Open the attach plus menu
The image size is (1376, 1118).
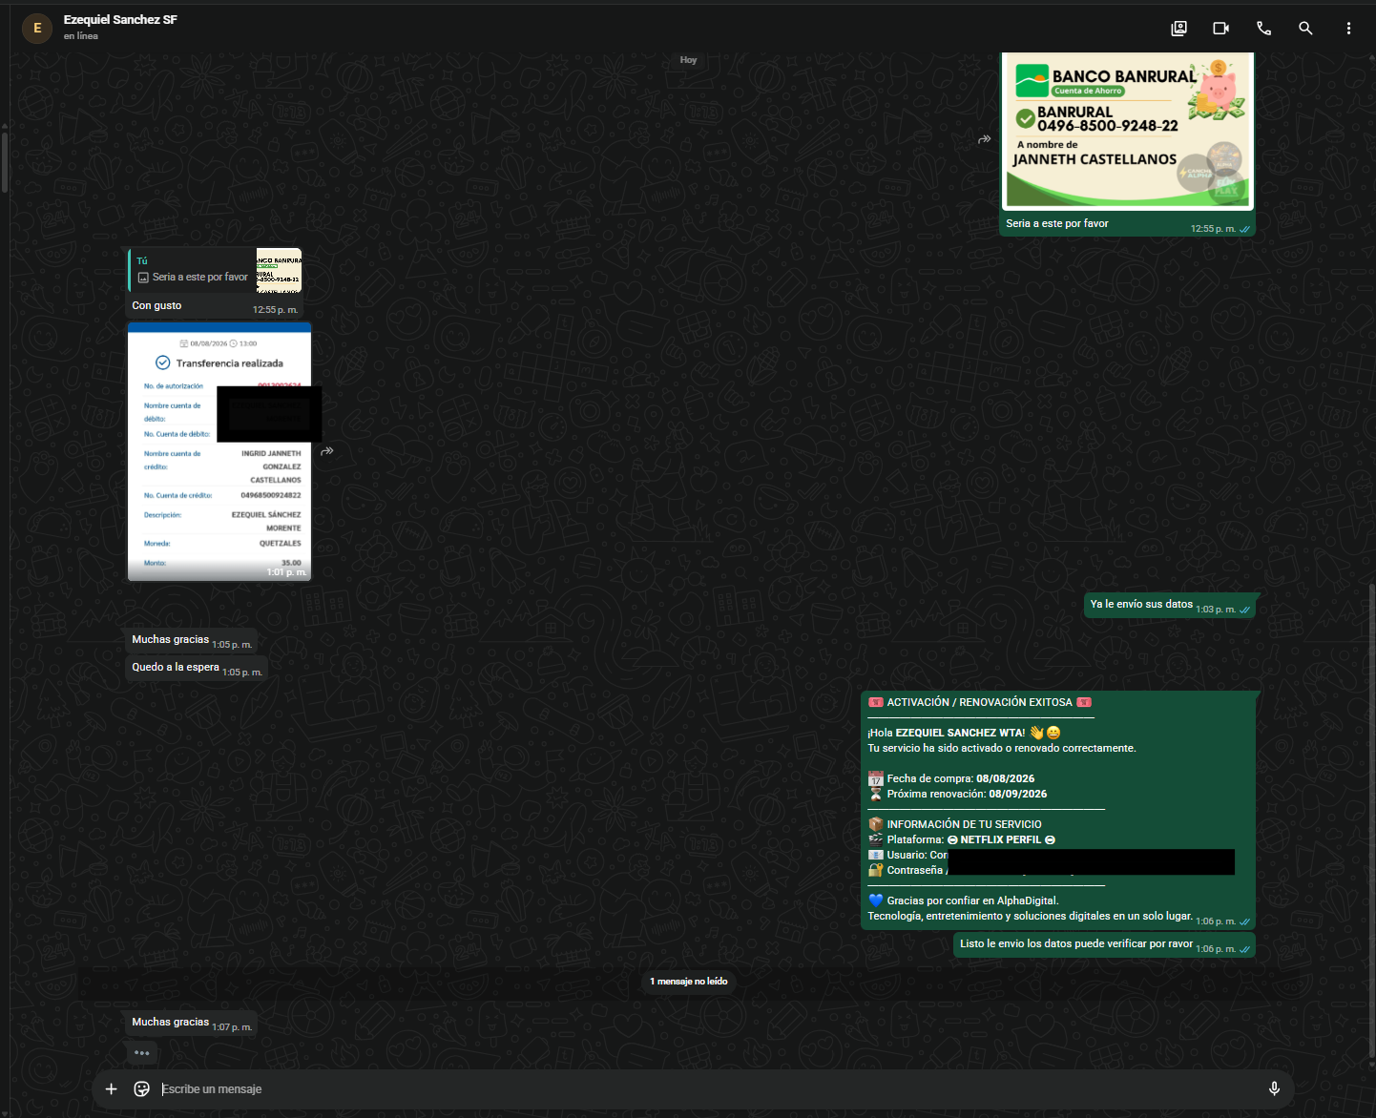pos(111,1088)
